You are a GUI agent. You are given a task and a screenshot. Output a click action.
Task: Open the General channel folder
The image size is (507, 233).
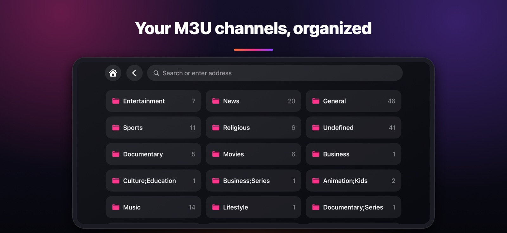pos(353,101)
